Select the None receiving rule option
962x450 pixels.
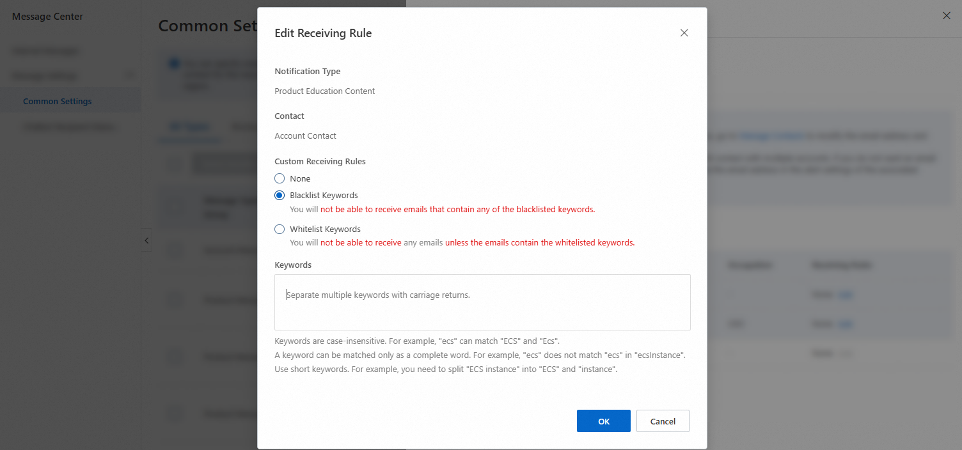[280, 179]
